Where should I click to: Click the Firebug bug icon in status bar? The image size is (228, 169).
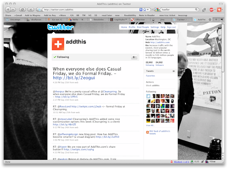tap(202, 162)
